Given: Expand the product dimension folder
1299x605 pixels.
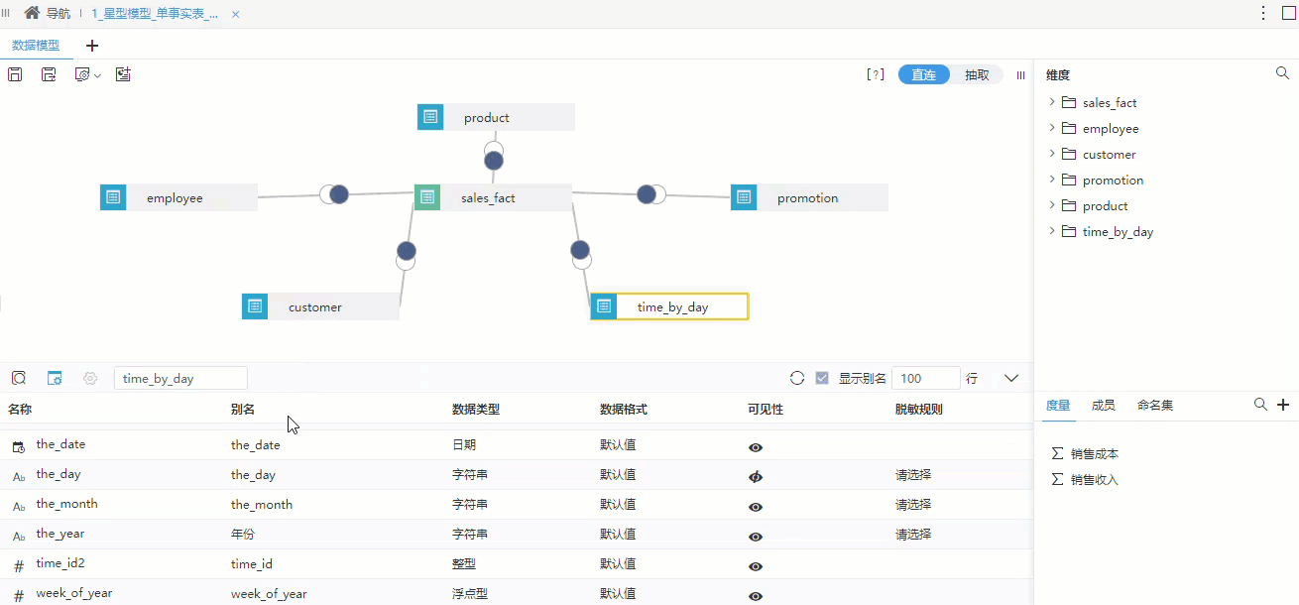Looking at the screenshot, I should click(x=1052, y=205).
